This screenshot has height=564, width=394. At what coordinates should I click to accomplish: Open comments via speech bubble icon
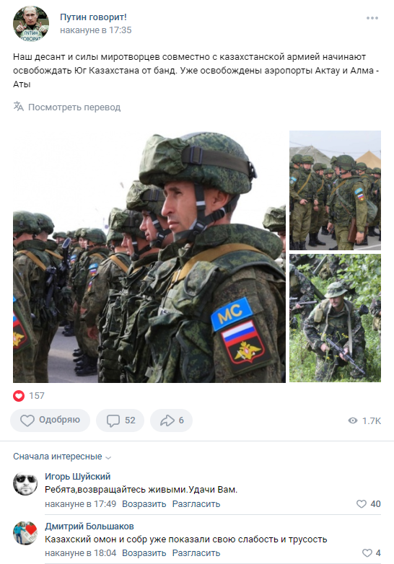coord(113,420)
